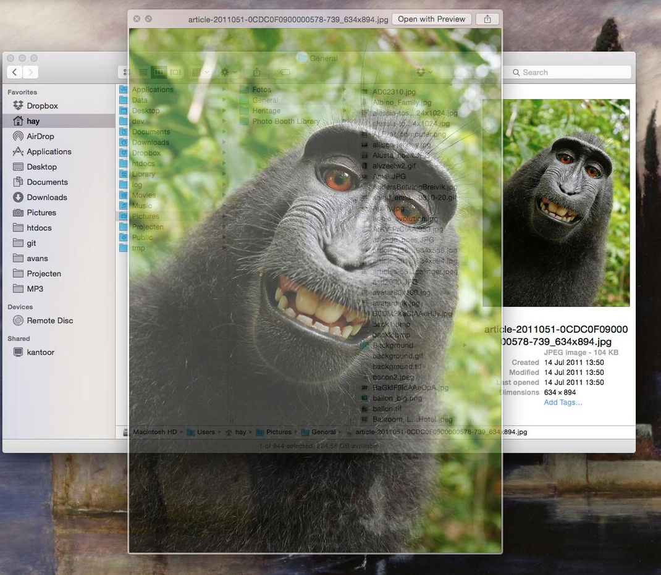Click the 'JPEG image - 104 KB' text
Screen dimensions: 661x575
[581, 353]
